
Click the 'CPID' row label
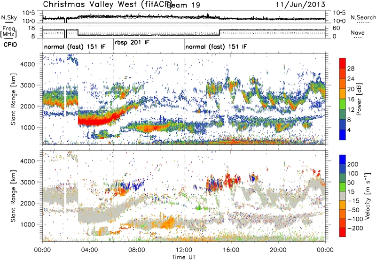(10, 45)
